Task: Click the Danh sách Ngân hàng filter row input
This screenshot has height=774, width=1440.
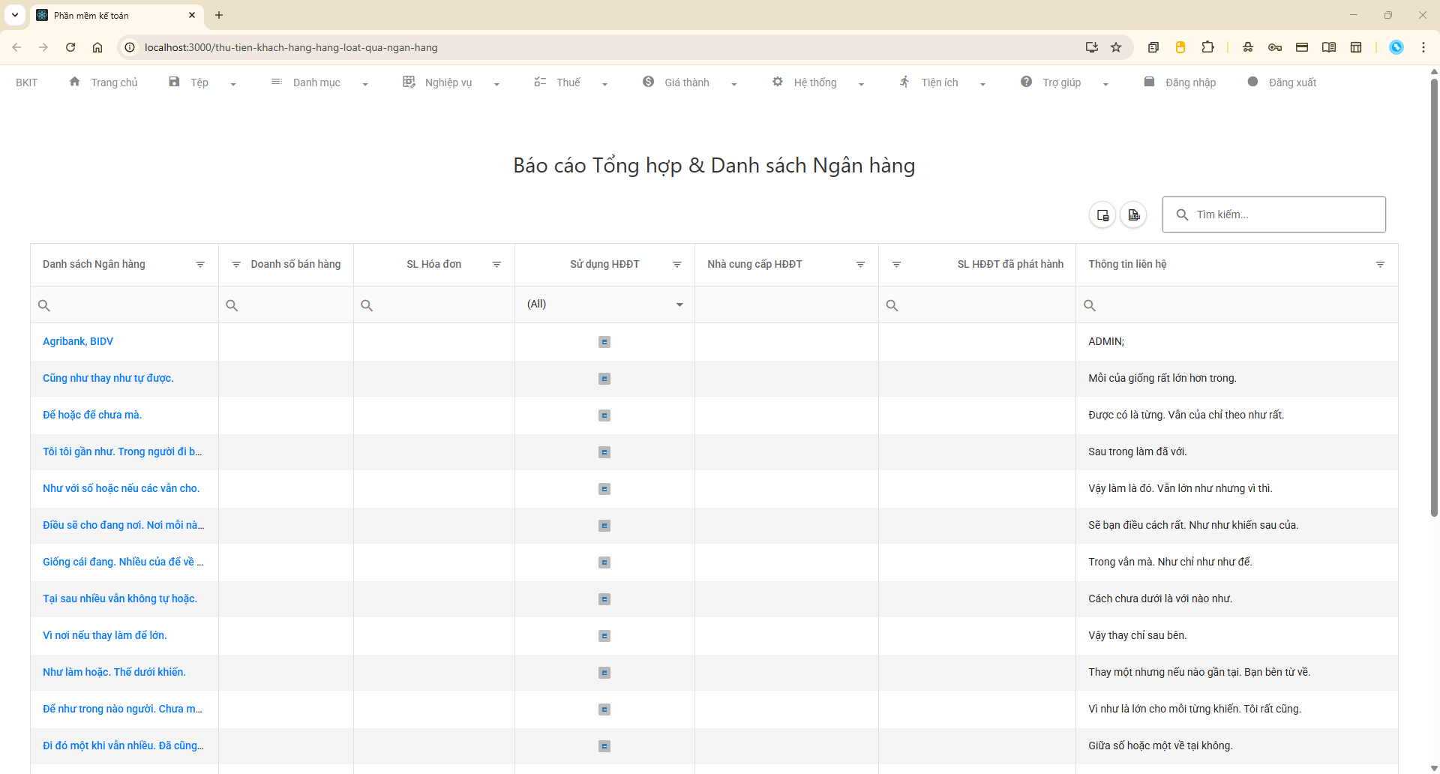Action: coord(124,305)
